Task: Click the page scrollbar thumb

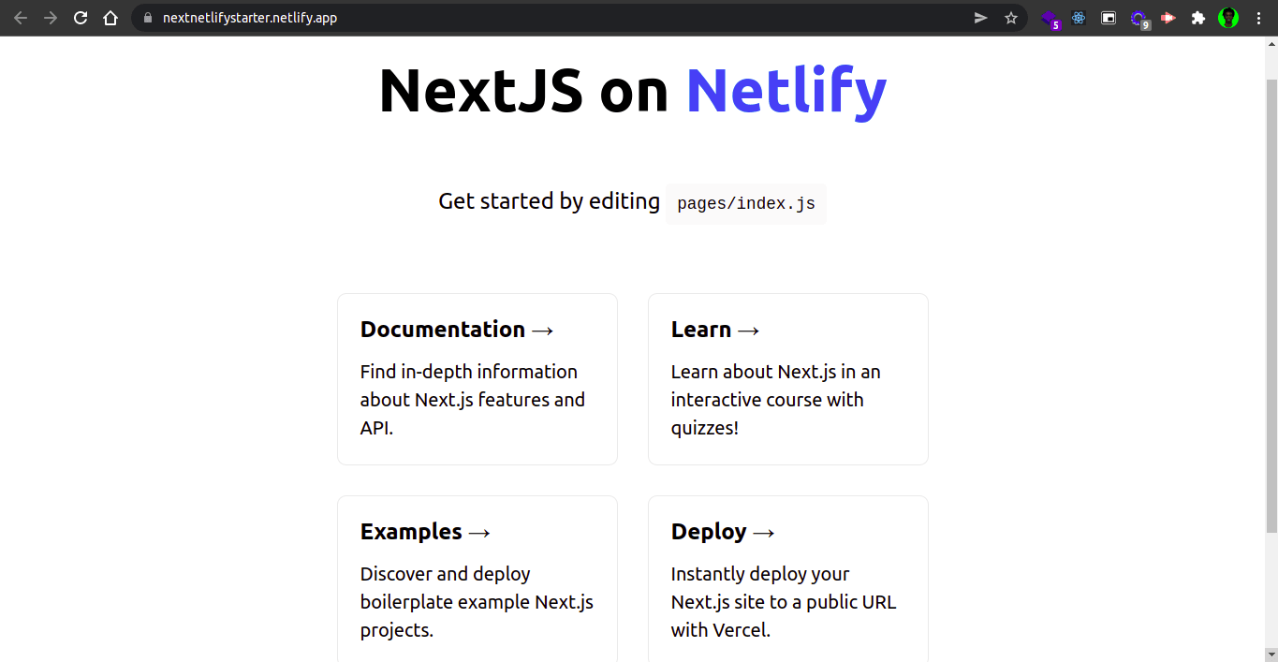Action: pos(1271,306)
